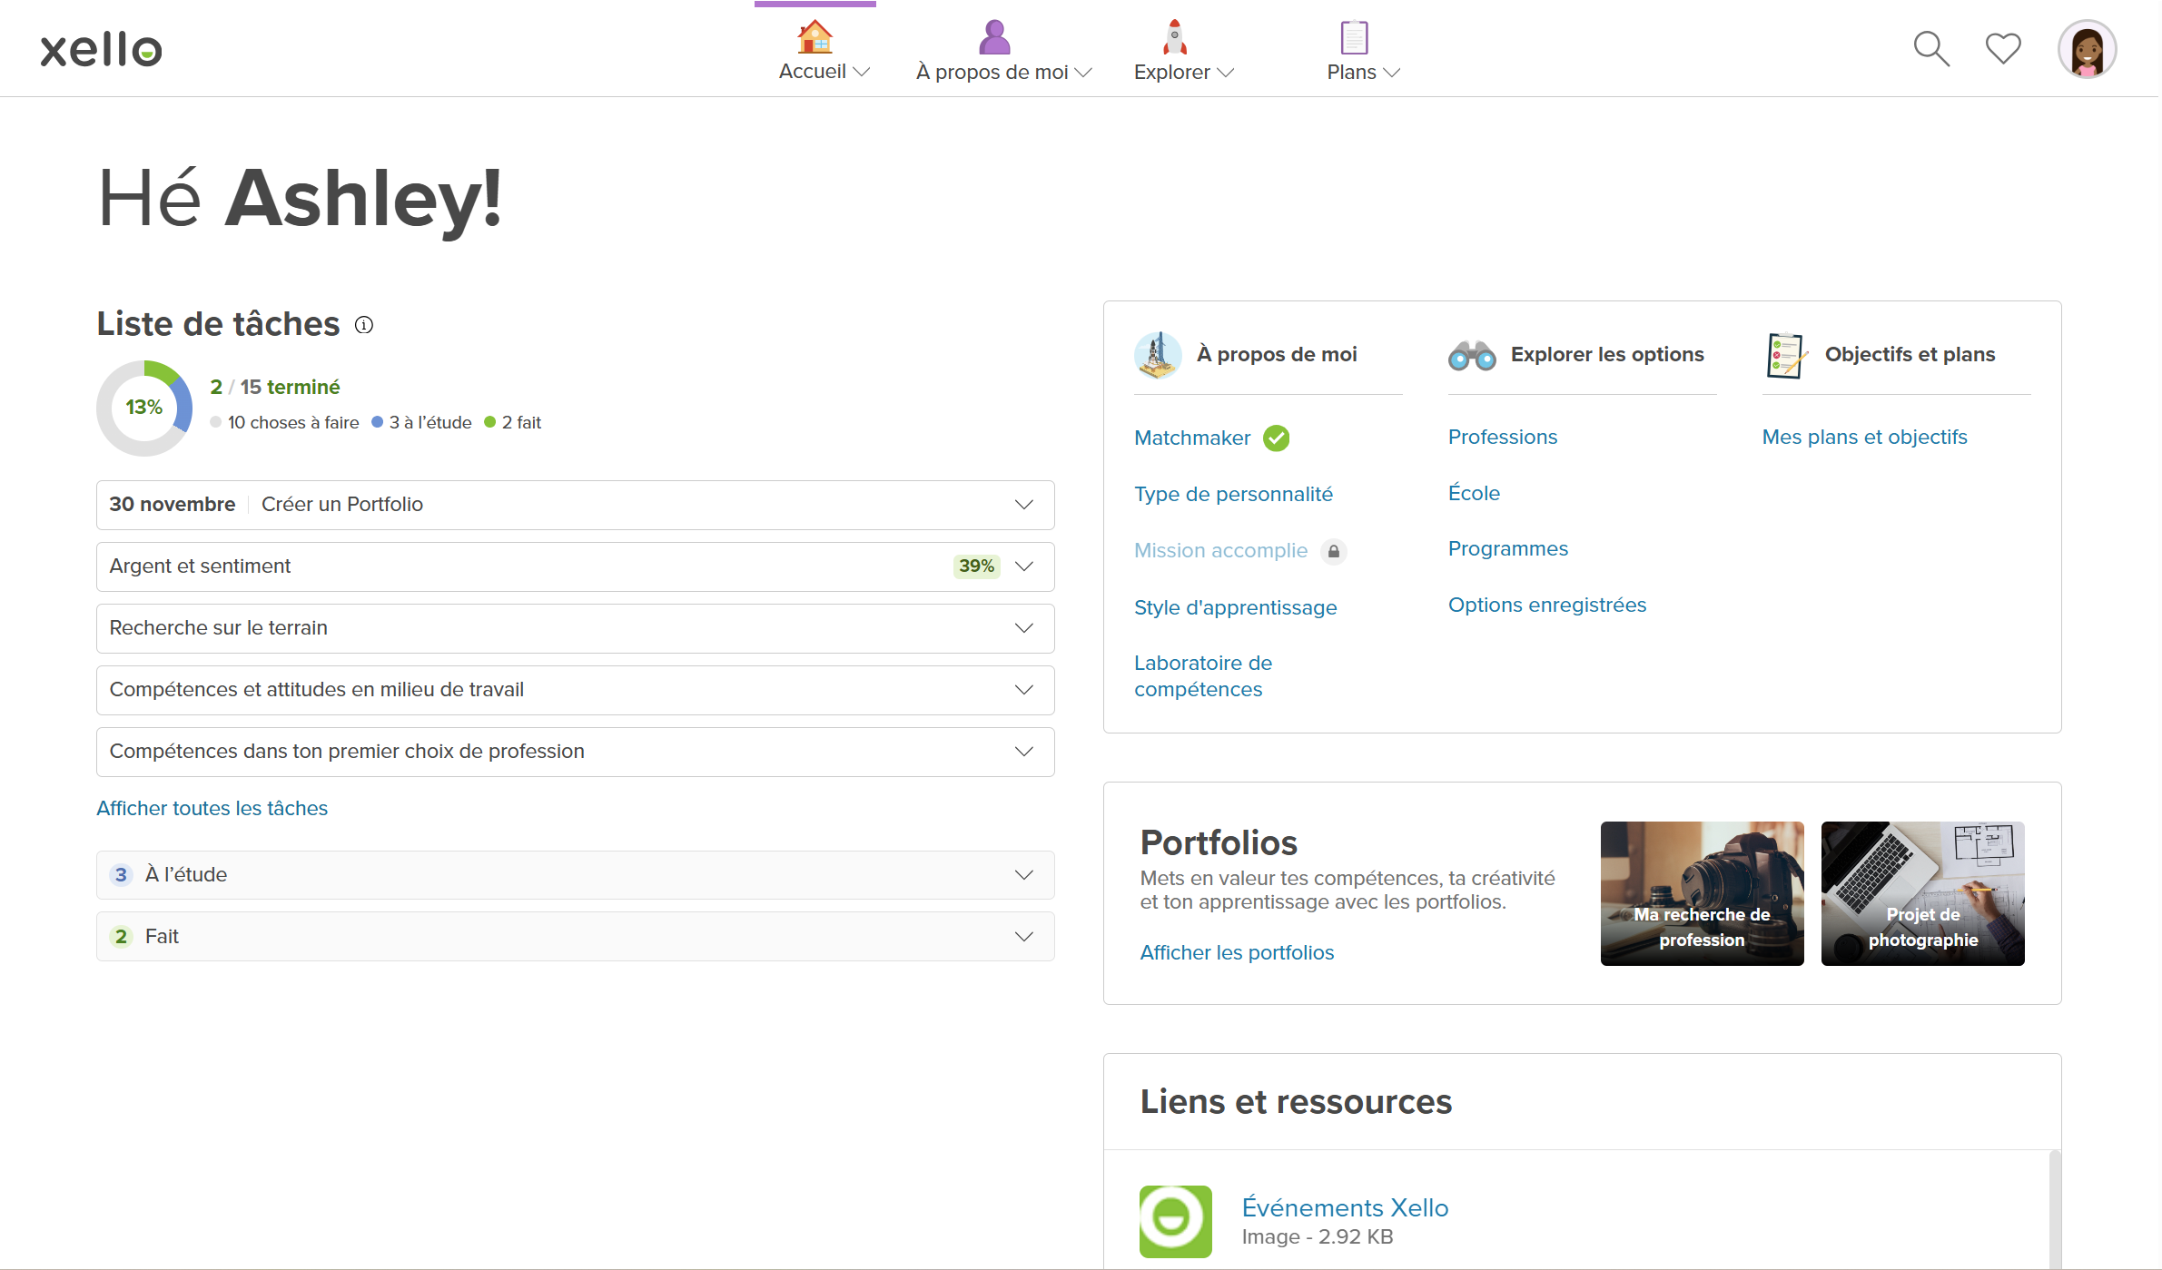Click the '2 / 15 terminé' text
Image resolution: width=2162 pixels, height=1270 pixels.
pyautogui.click(x=275, y=388)
